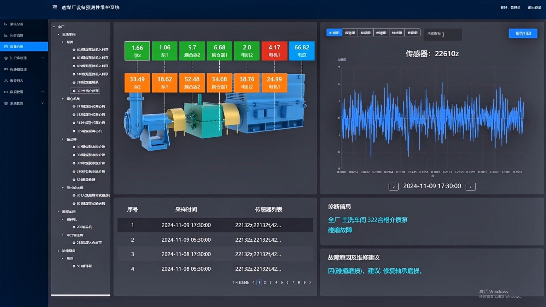This screenshot has height=307, width=546.
Task: Click the 退出登录 link
Action: click(x=534, y=8)
